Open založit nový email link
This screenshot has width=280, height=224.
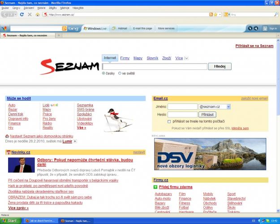(x=254, y=99)
